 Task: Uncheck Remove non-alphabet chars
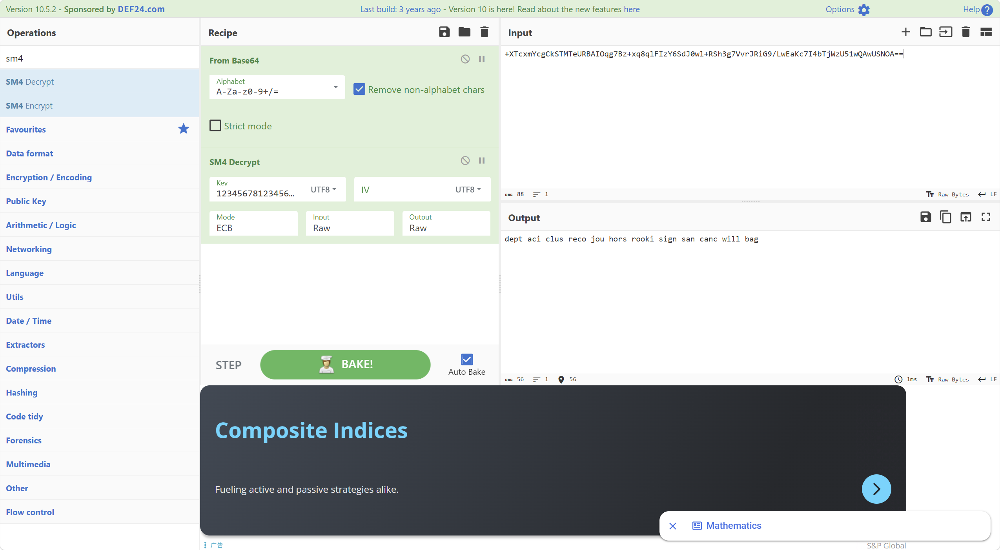359,89
